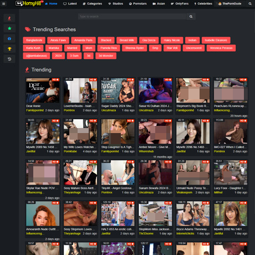Click the site logo in the header
Image resolution: width=255 pixels, height=255 pixels.
pos(29,3)
